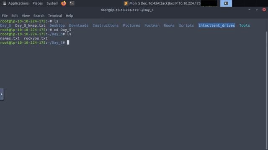The width and height of the screenshot is (268, 150).
Task: Open the Places menu
Action: coord(38,3)
